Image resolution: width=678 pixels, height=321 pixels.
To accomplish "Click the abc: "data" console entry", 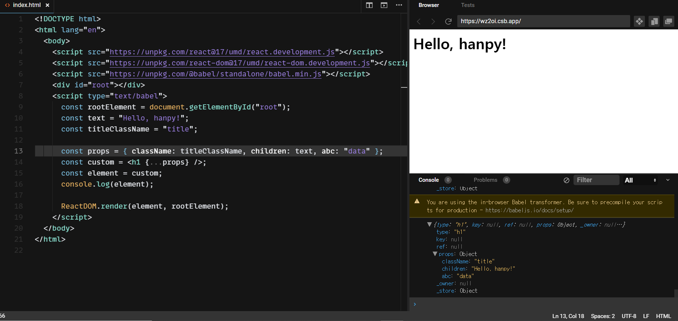I will pyautogui.click(x=458, y=276).
